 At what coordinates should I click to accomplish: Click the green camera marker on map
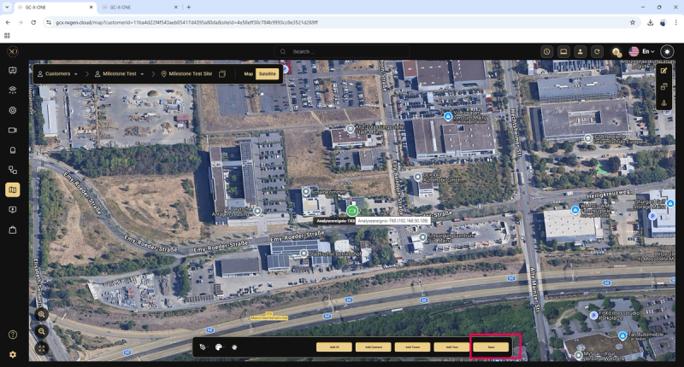pos(352,211)
